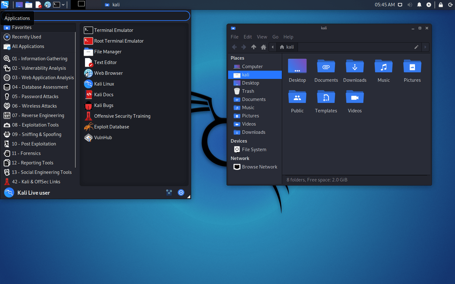
Task: Open the Go menu in file manager
Action: [x=275, y=37]
